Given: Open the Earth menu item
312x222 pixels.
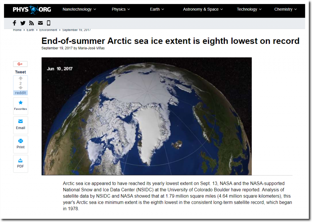Looking at the screenshot, I should tap(157, 9).
